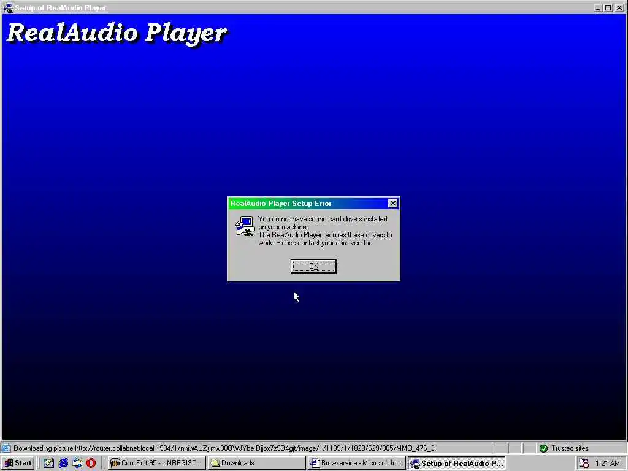This screenshot has width=628, height=471.
Task: Click the status bar page icon
Action: (6, 448)
